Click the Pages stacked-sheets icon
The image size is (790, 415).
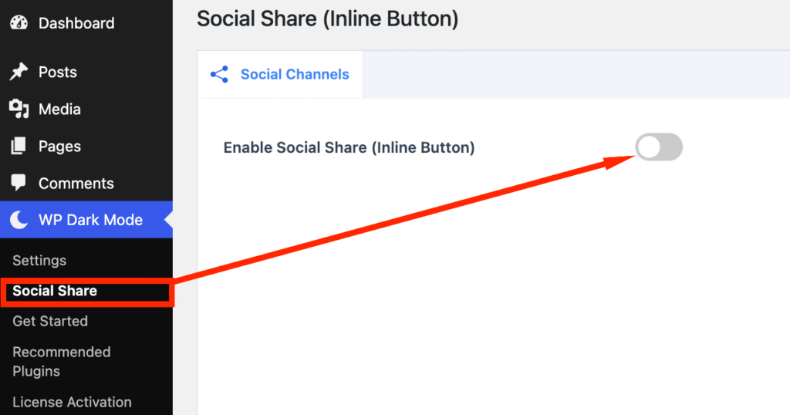19,146
